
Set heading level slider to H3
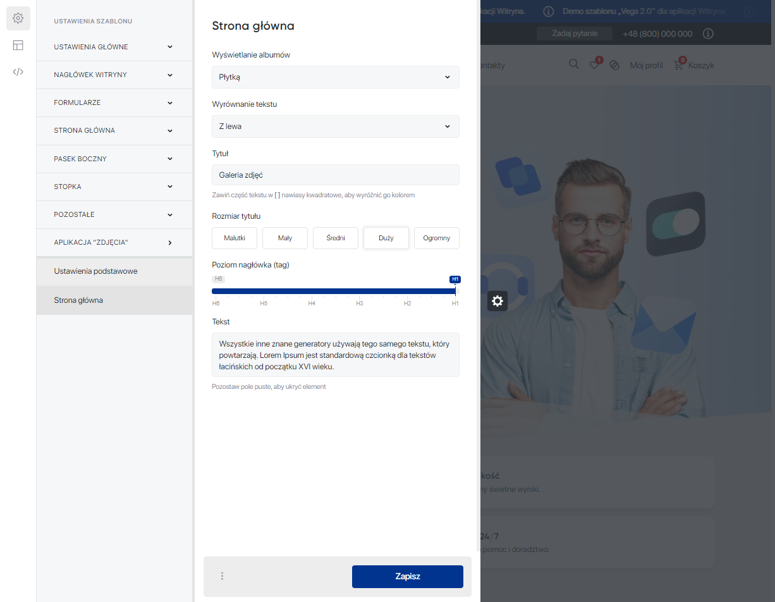click(359, 292)
